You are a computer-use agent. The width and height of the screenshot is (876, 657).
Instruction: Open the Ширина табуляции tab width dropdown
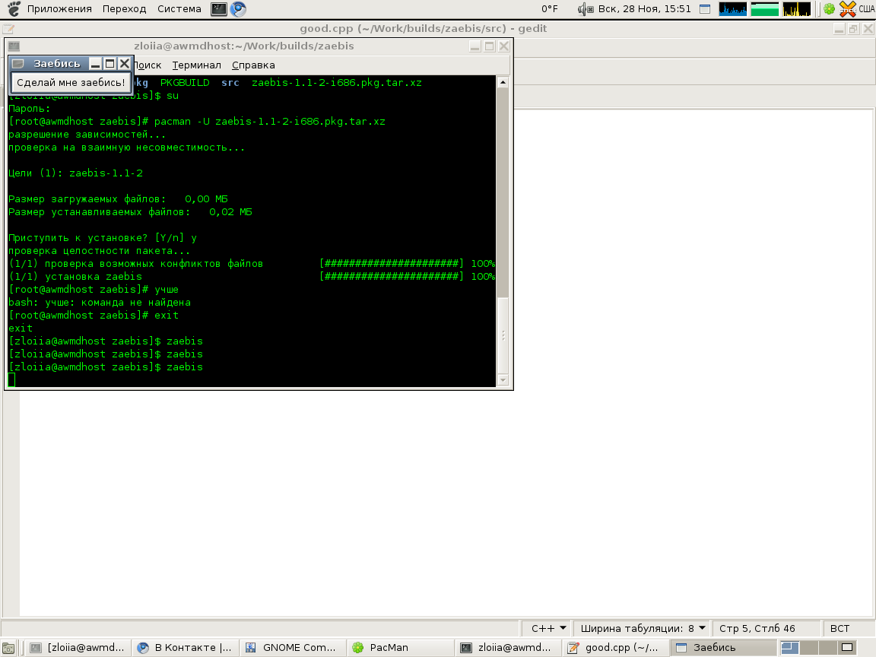click(643, 629)
